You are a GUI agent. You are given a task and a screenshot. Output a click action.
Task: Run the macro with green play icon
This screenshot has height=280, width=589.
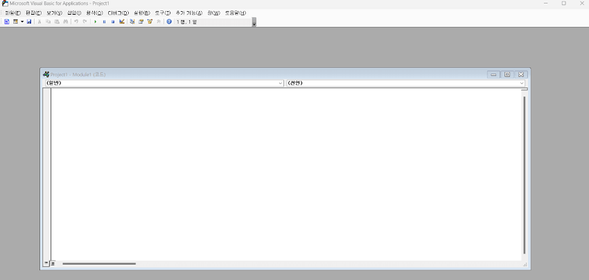pos(96,21)
